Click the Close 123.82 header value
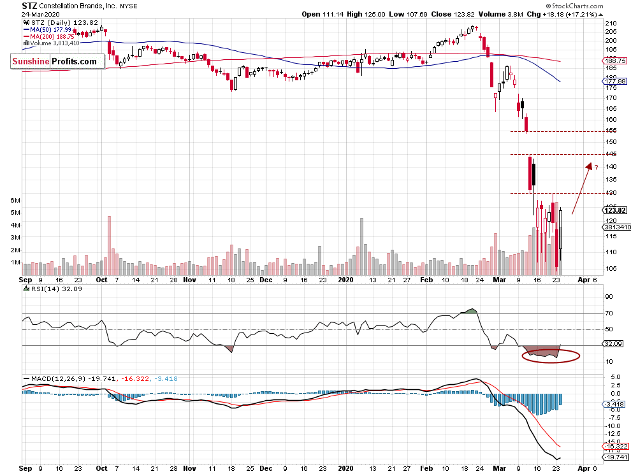The image size is (631, 474). click(x=453, y=14)
